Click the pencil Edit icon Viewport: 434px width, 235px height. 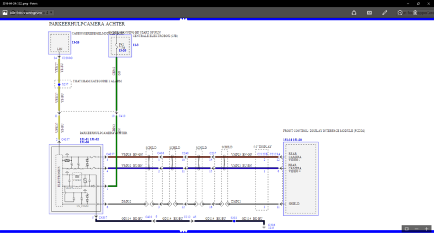[385, 11]
